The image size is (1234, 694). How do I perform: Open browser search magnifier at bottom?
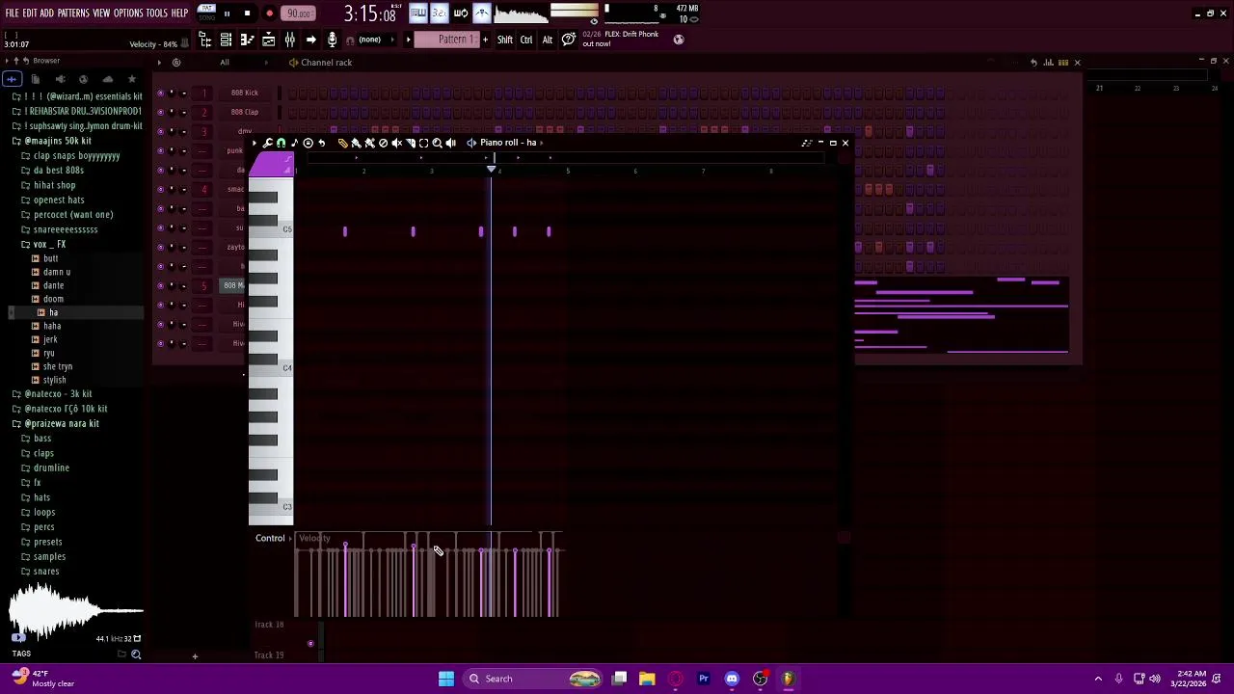(136, 654)
